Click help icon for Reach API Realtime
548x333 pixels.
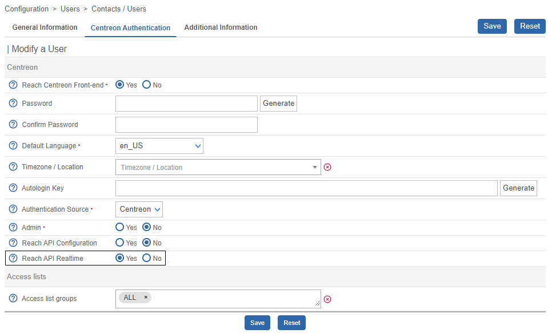point(13,259)
